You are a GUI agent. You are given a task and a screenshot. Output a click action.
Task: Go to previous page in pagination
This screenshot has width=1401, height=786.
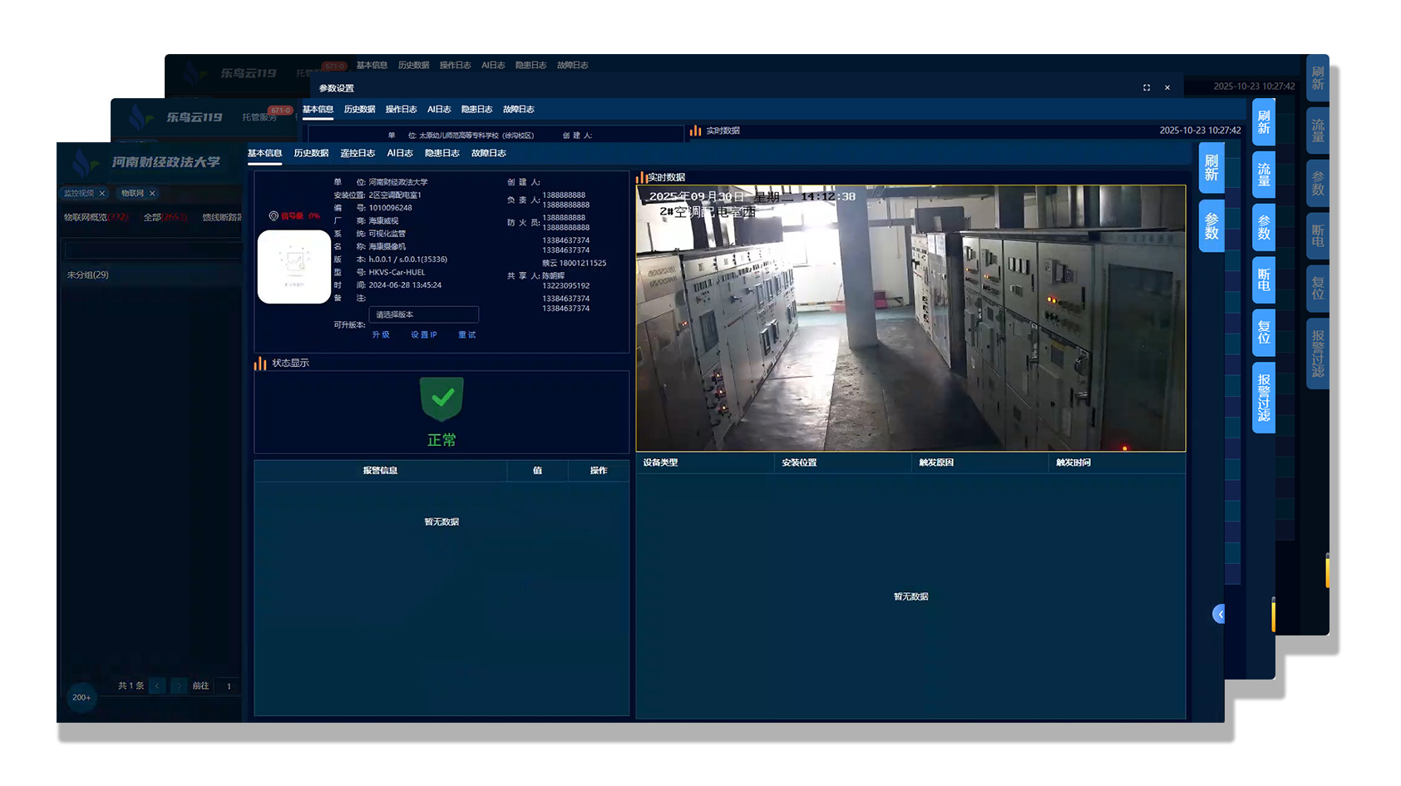coord(157,686)
